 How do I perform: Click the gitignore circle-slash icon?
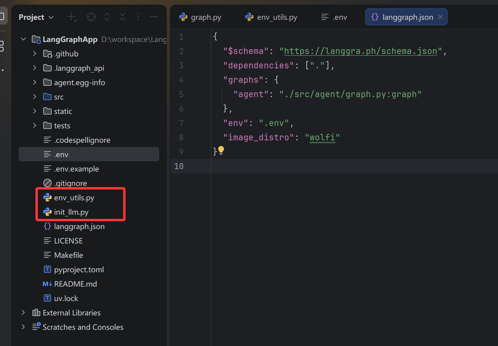coord(47,183)
